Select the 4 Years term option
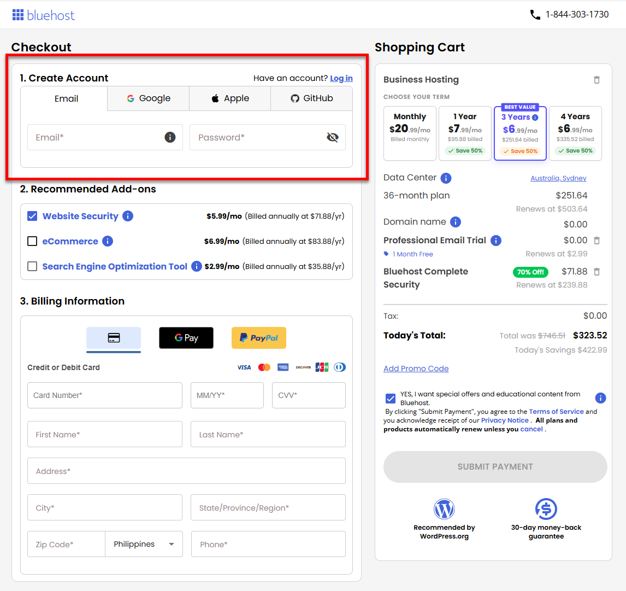This screenshot has width=626, height=591. [575, 133]
